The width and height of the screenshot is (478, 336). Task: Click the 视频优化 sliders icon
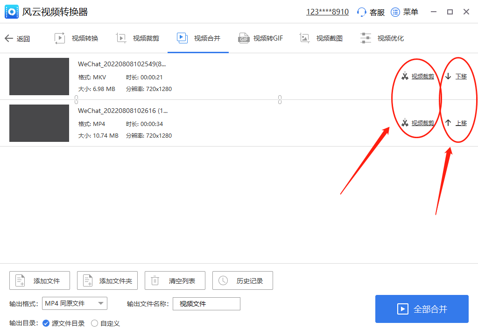366,38
